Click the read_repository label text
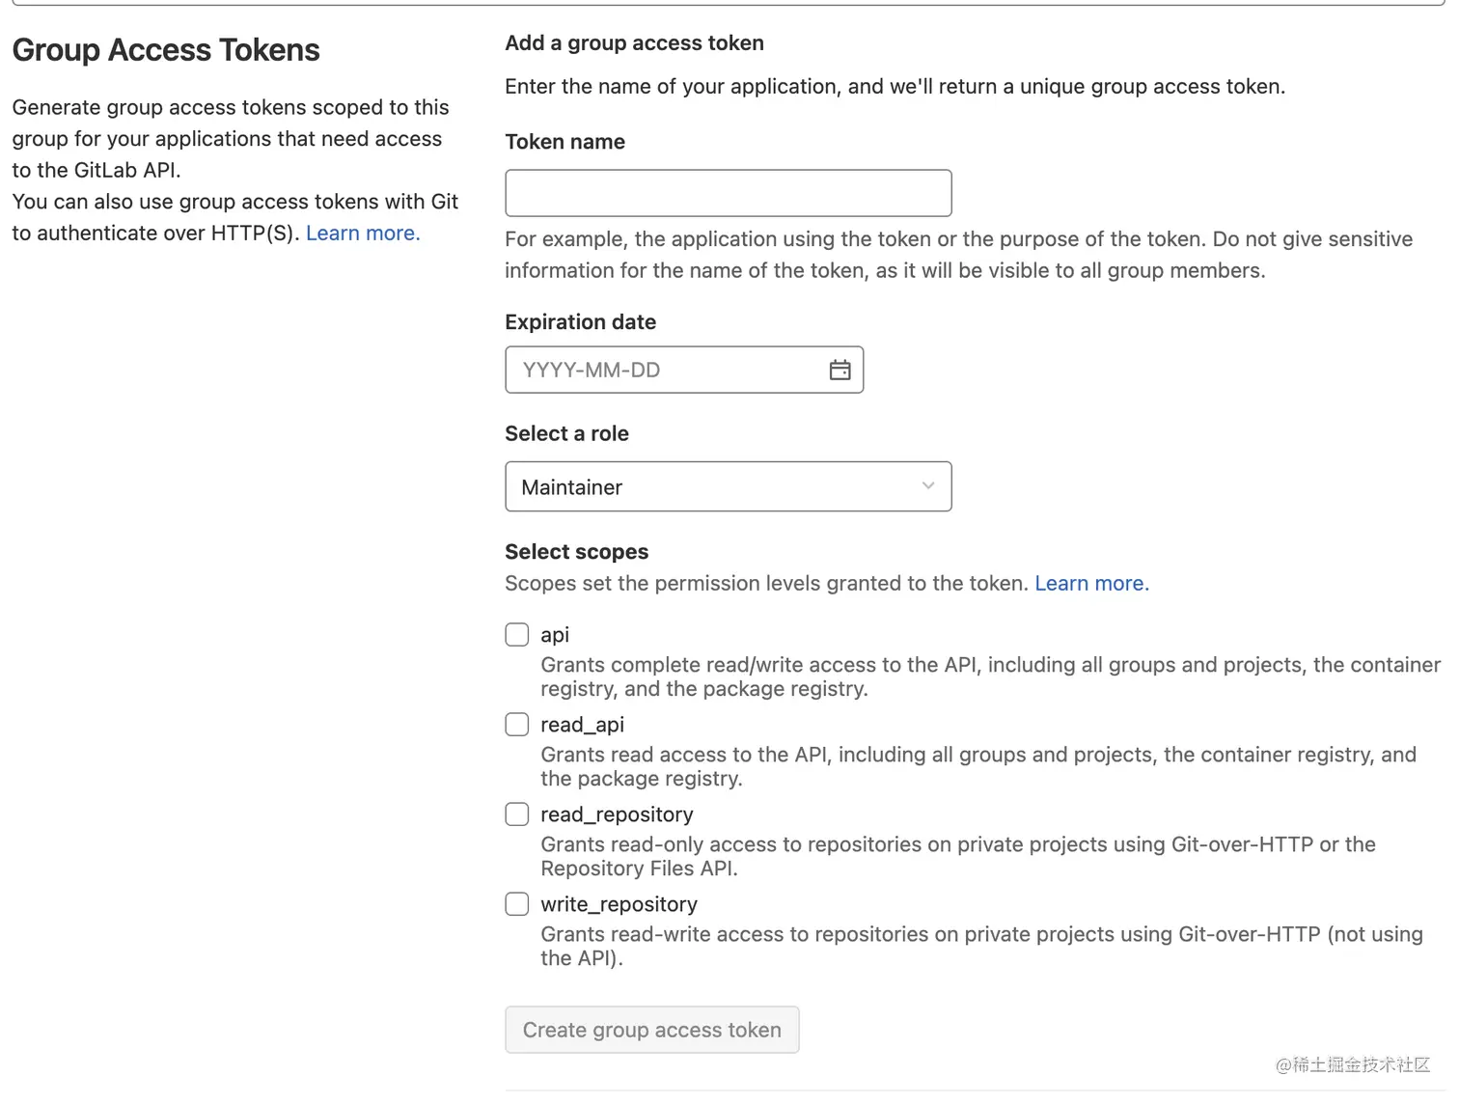1459x1103 pixels. [x=617, y=814]
